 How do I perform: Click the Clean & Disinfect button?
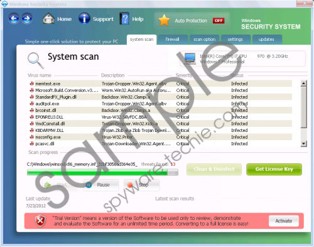(214, 169)
